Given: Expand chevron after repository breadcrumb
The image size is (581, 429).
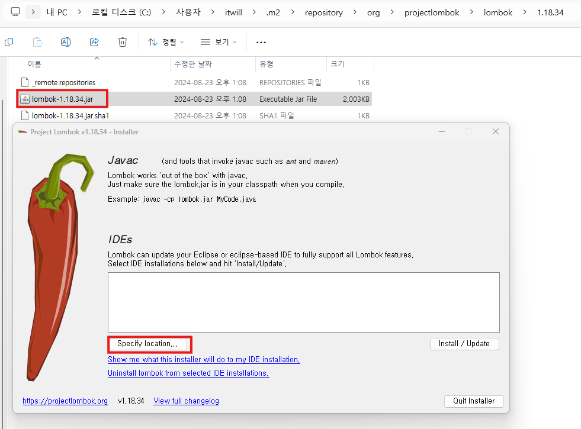Looking at the screenshot, I should [355, 12].
